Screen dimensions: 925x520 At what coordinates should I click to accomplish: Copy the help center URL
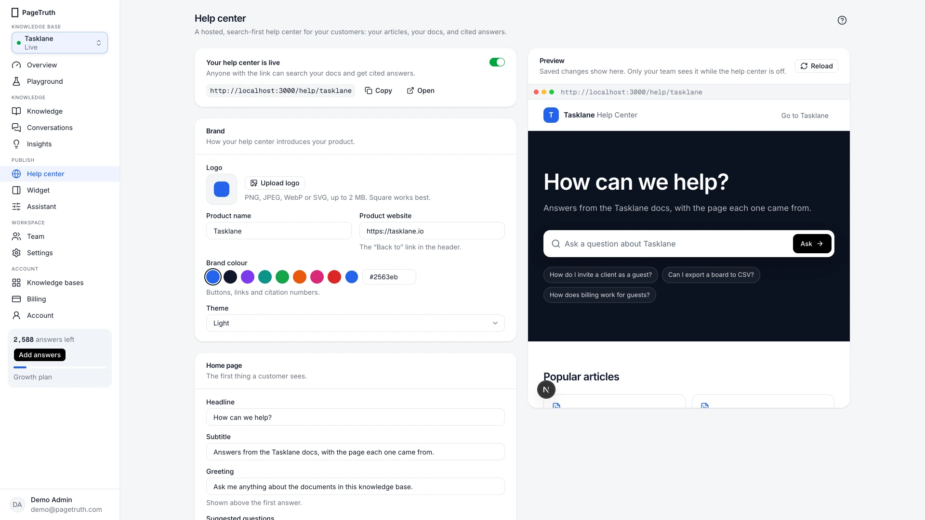click(x=378, y=91)
